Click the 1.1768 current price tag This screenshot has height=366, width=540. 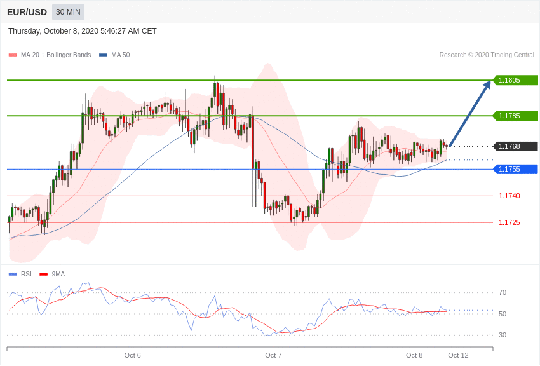(x=516, y=146)
